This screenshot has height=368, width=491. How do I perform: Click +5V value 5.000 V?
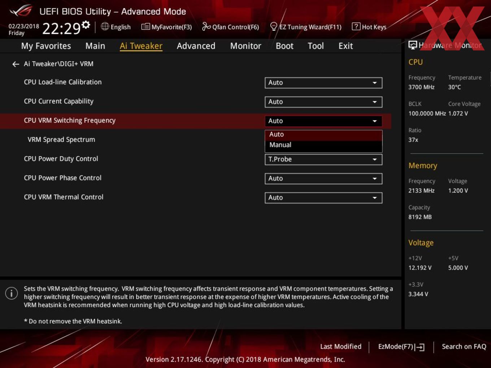[458, 268]
